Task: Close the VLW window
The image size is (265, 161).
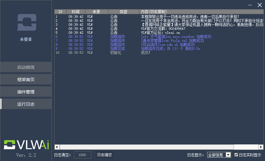Action: point(259,5)
